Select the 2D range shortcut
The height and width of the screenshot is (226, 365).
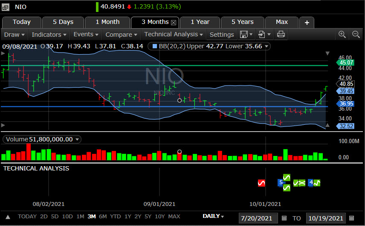pyautogui.click(x=44, y=217)
